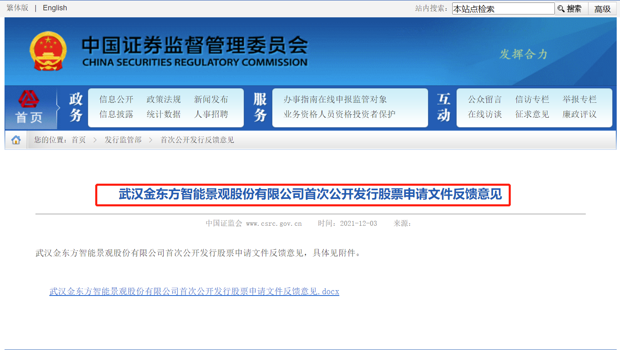Screen dimensions: 620x350
Task: Click the magnifier 搜索 search button
Action: (570, 9)
